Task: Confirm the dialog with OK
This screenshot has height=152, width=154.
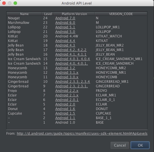Action: (x=140, y=145)
